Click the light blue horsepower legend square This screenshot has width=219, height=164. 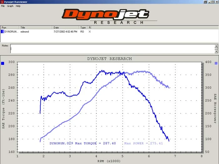(216, 64)
